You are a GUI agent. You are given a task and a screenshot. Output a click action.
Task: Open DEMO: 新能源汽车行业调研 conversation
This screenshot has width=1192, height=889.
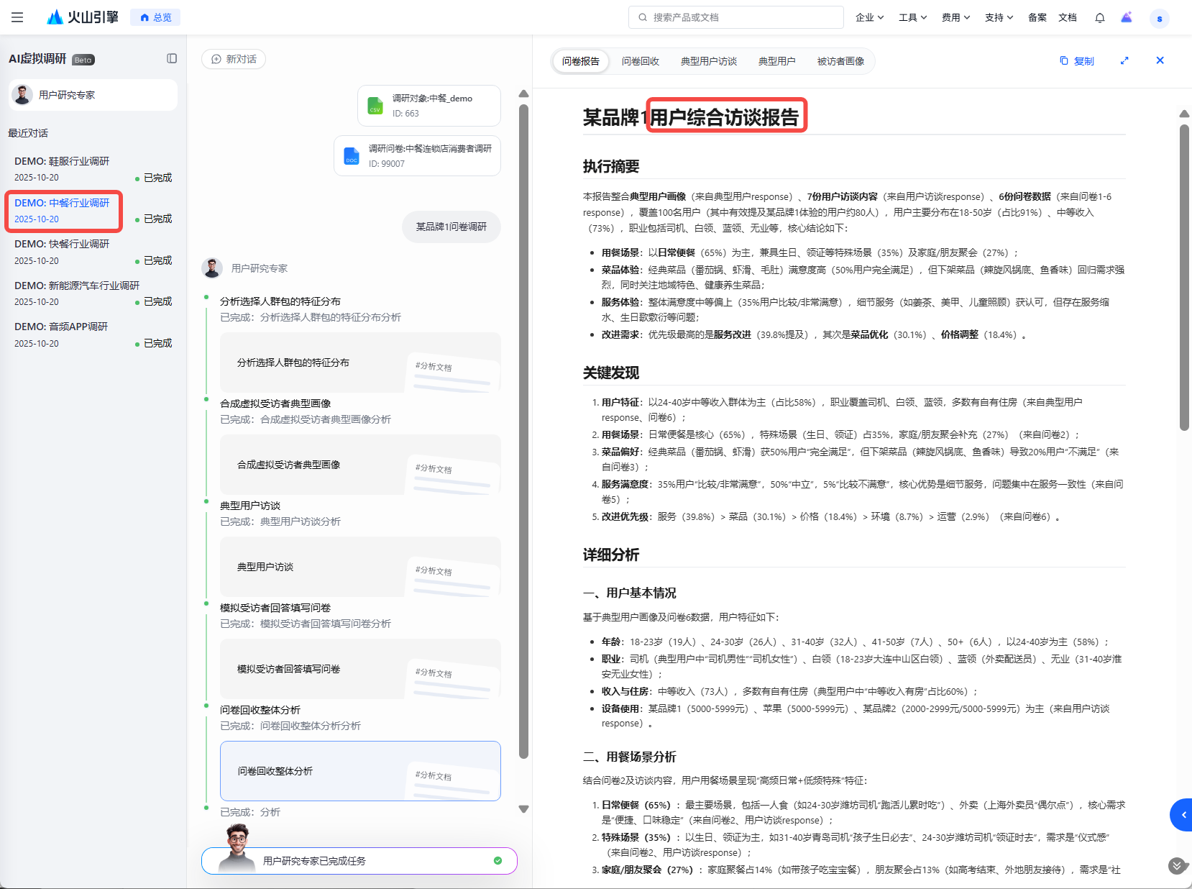click(93, 293)
